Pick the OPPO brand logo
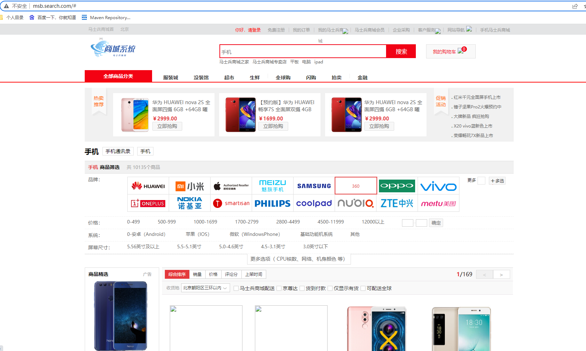This screenshot has height=351, width=586. click(x=397, y=186)
